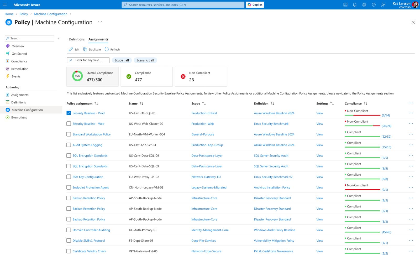This screenshot has height=255, width=420.
Task: Click the Refresh toolbar icon
Action: (107, 49)
